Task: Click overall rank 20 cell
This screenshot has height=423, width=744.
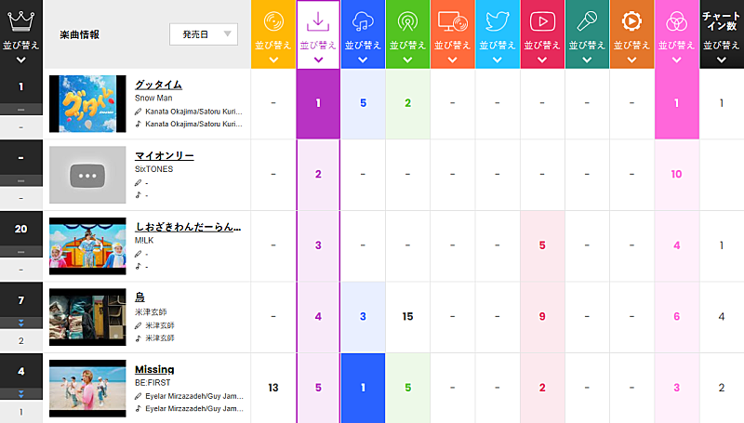Action: tap(20, 229)
